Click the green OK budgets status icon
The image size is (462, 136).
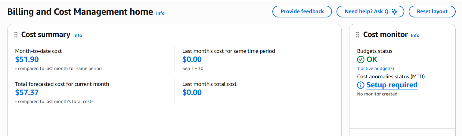tap(361, 59)
